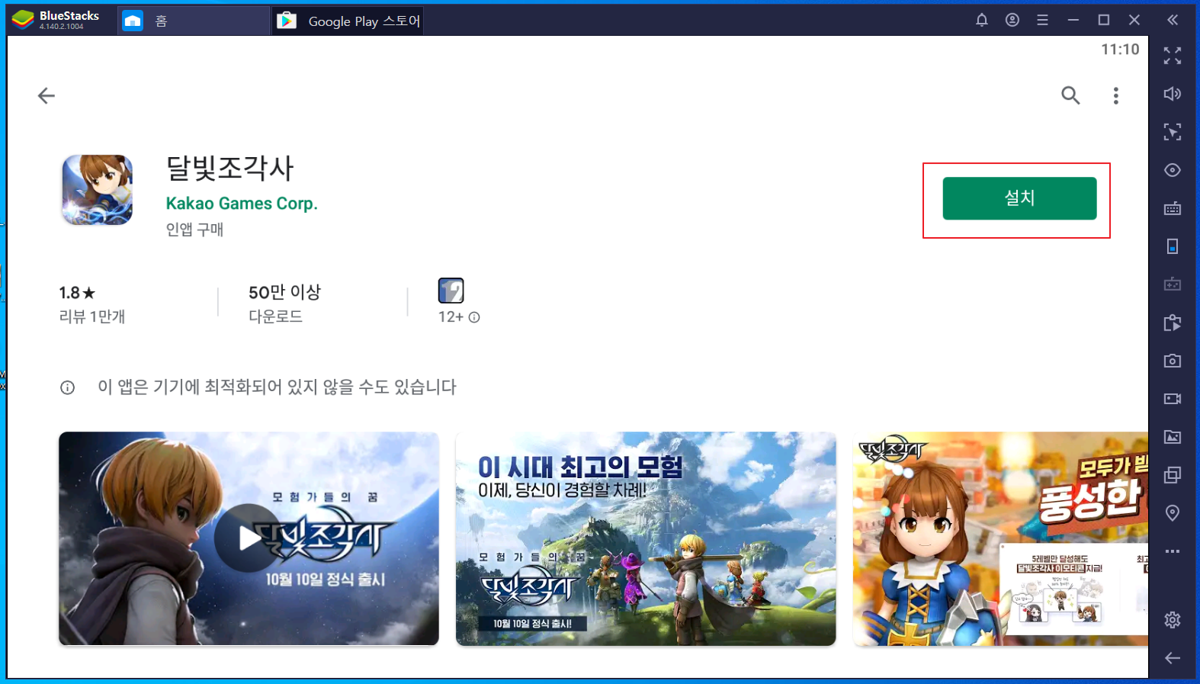Open the '풍성한' promotional screenshot
This screenshot has width=1200, height=684.
pyautogui.click(x=1000, y=538)
